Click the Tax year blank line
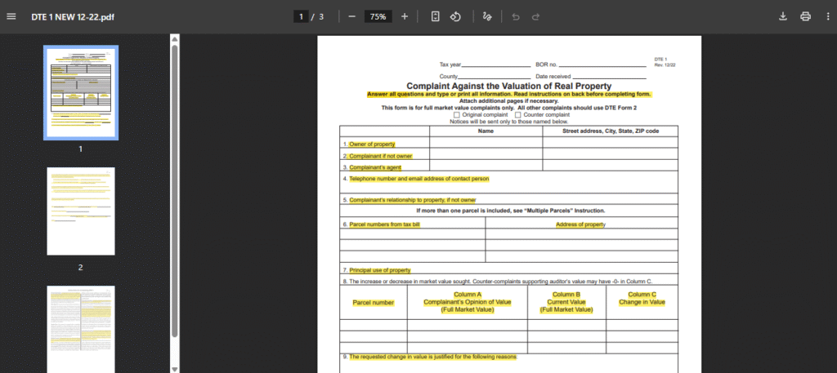837x373 pixels. pos(496,65)
